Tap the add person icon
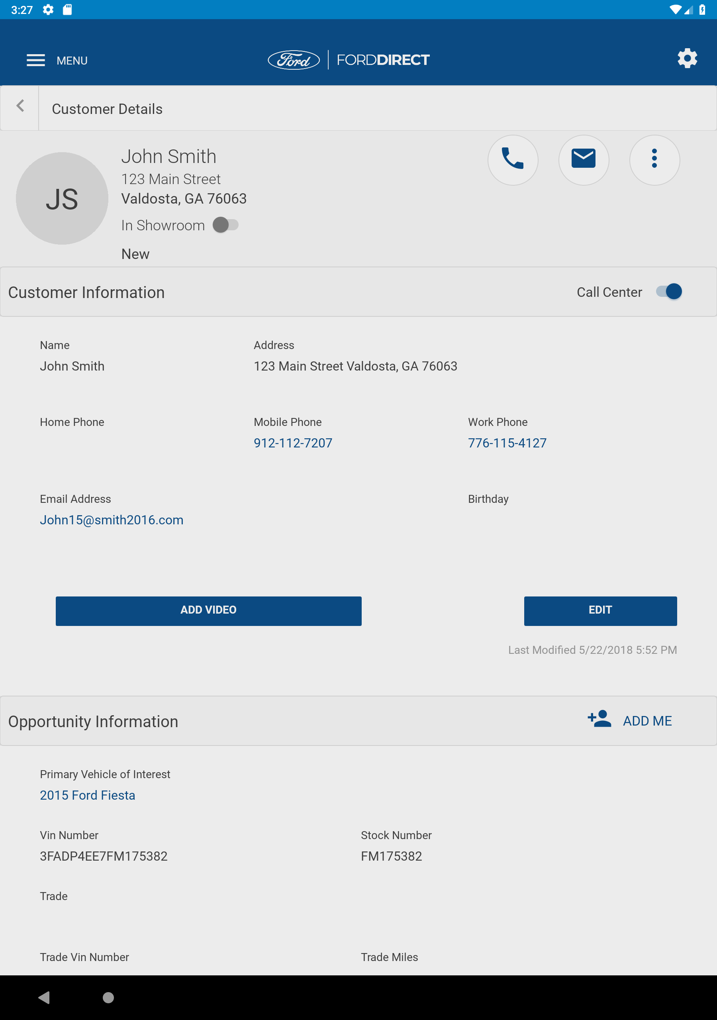 (x=599, y=718)
